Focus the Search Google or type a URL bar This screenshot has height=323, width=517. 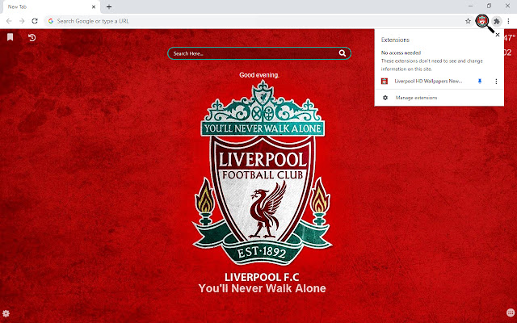258,21
